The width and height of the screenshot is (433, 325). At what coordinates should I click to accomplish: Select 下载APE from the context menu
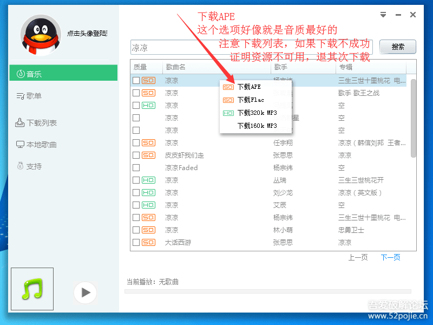click(255, 87)
